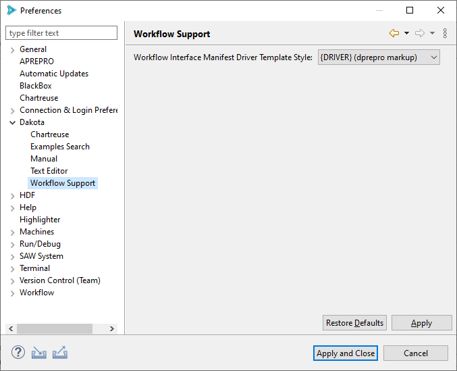Open the three-dot view menu

click(x=445, y=33)
